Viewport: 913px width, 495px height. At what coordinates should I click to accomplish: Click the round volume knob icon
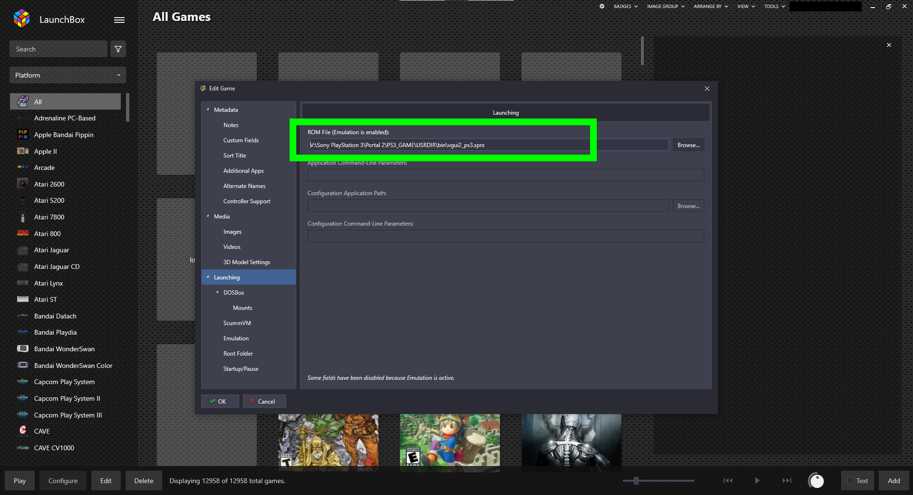tap(816, 481)
